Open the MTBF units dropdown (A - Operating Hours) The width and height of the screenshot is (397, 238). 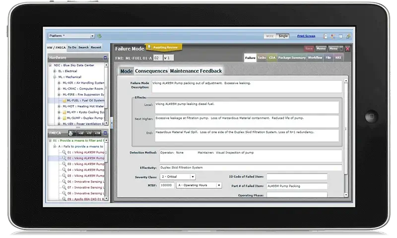pos(219,185)
